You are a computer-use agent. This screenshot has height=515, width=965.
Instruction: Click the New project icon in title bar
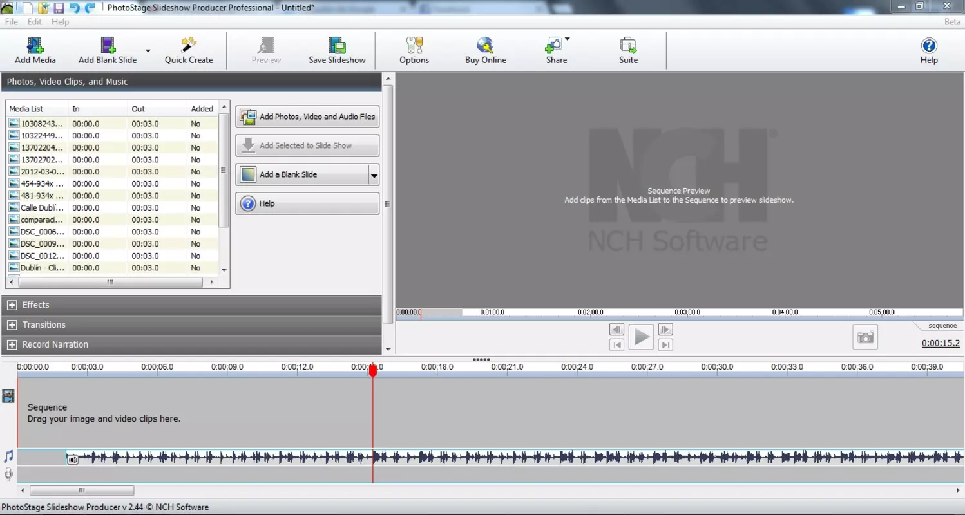point(27,8)
